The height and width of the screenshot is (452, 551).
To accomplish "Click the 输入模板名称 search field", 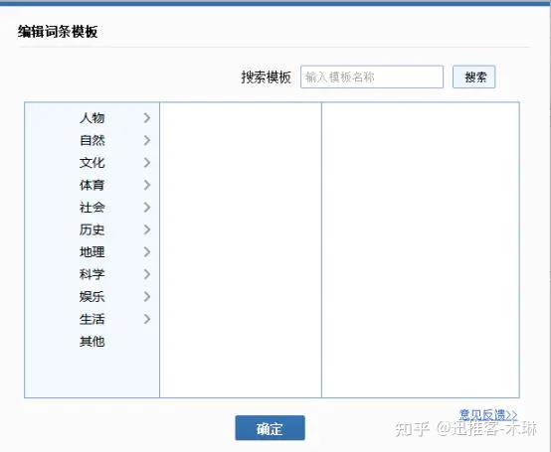I will coord(372,76).
